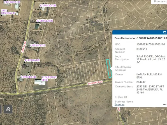
Task: Click the URSULA DR road label
Action: [x=24, y=47]
